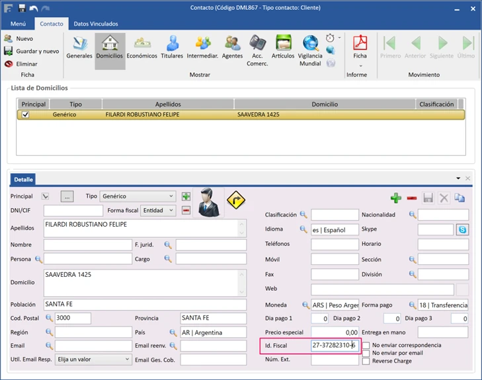This screenshot has height=380, width=482.
Task: Click the Id. Fiscal input field
Action: click(334, 346)
